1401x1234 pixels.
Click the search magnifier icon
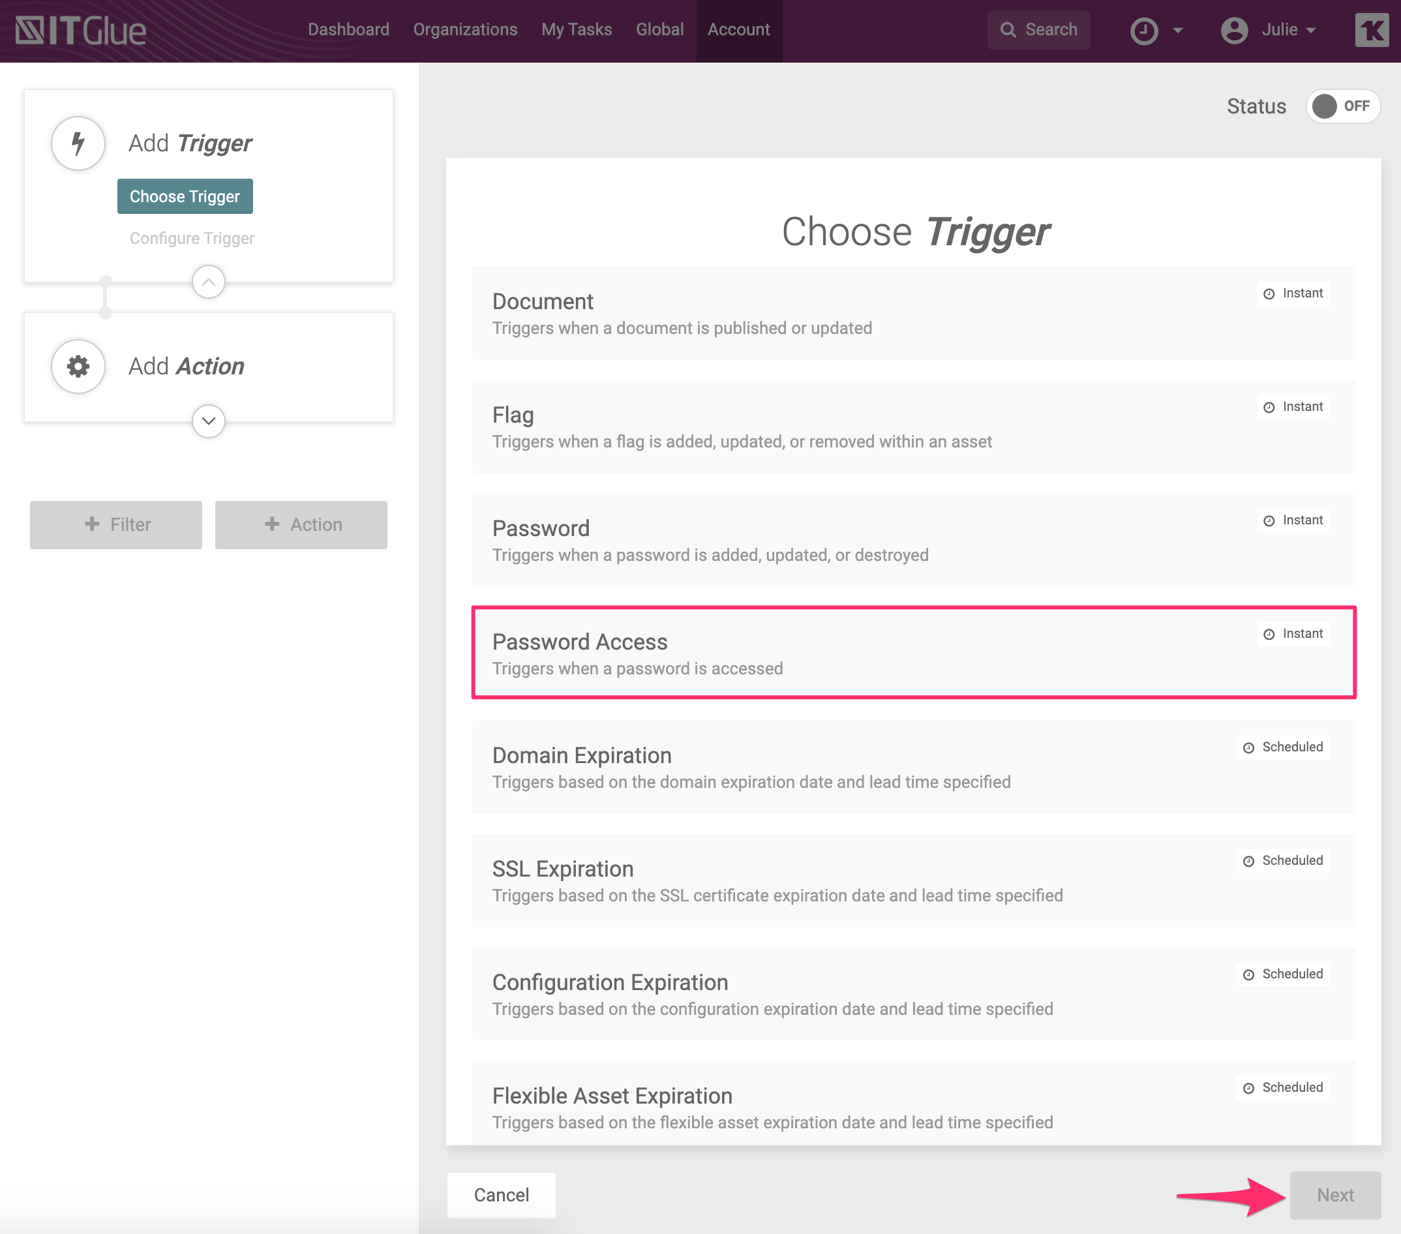click(1008, 30)
